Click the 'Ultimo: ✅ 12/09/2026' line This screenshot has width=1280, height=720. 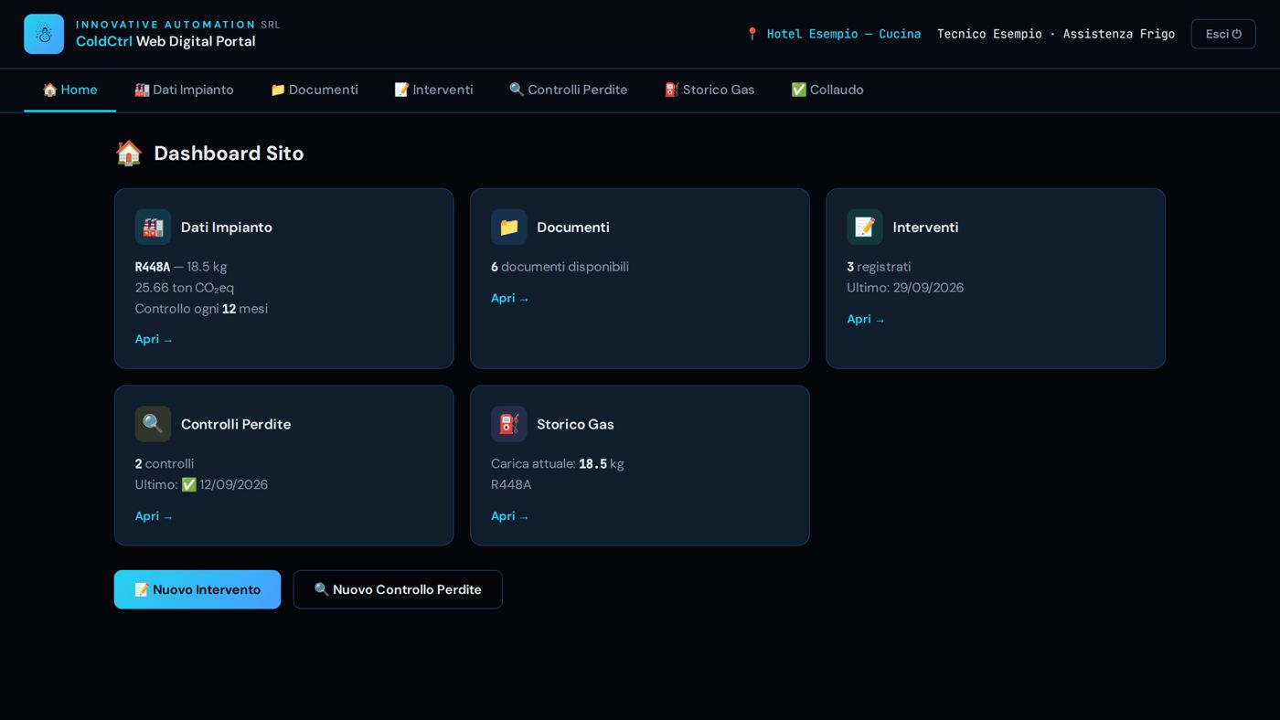[x=201, y=485]
